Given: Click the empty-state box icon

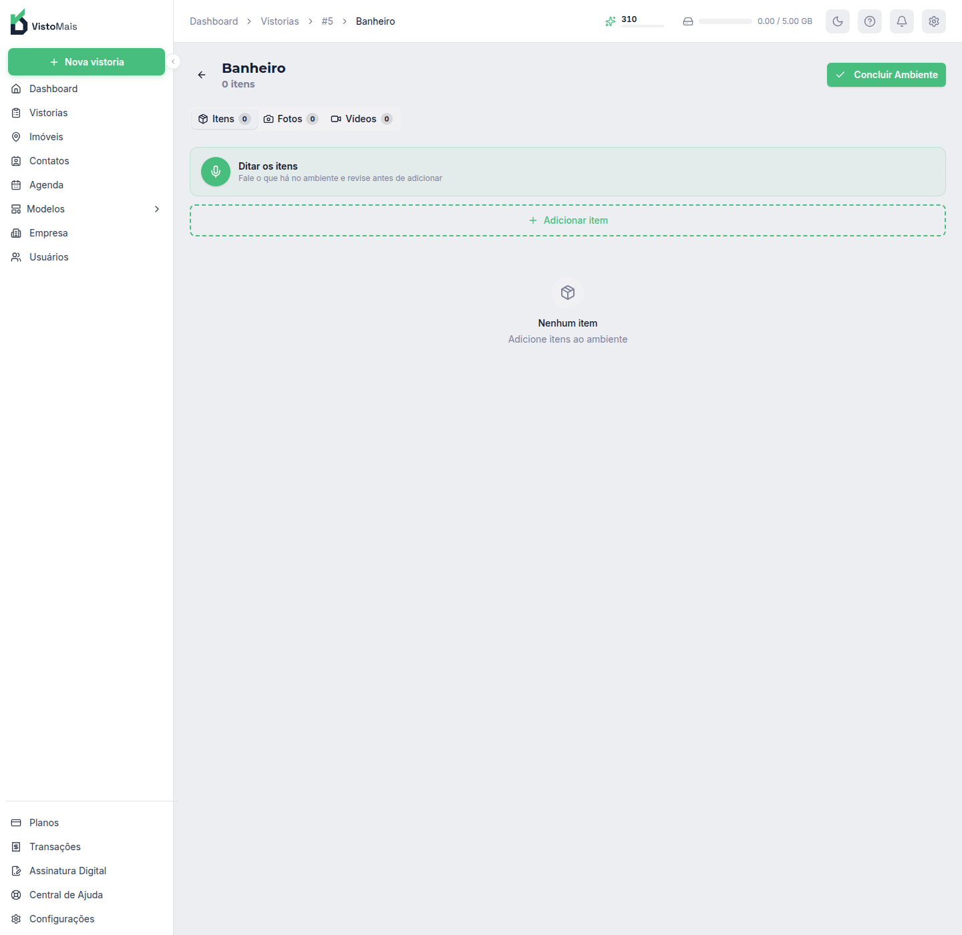Looking at the screenshot, I should coord(568,293).
